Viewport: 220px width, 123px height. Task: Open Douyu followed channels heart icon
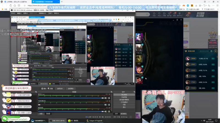(159, 14)
